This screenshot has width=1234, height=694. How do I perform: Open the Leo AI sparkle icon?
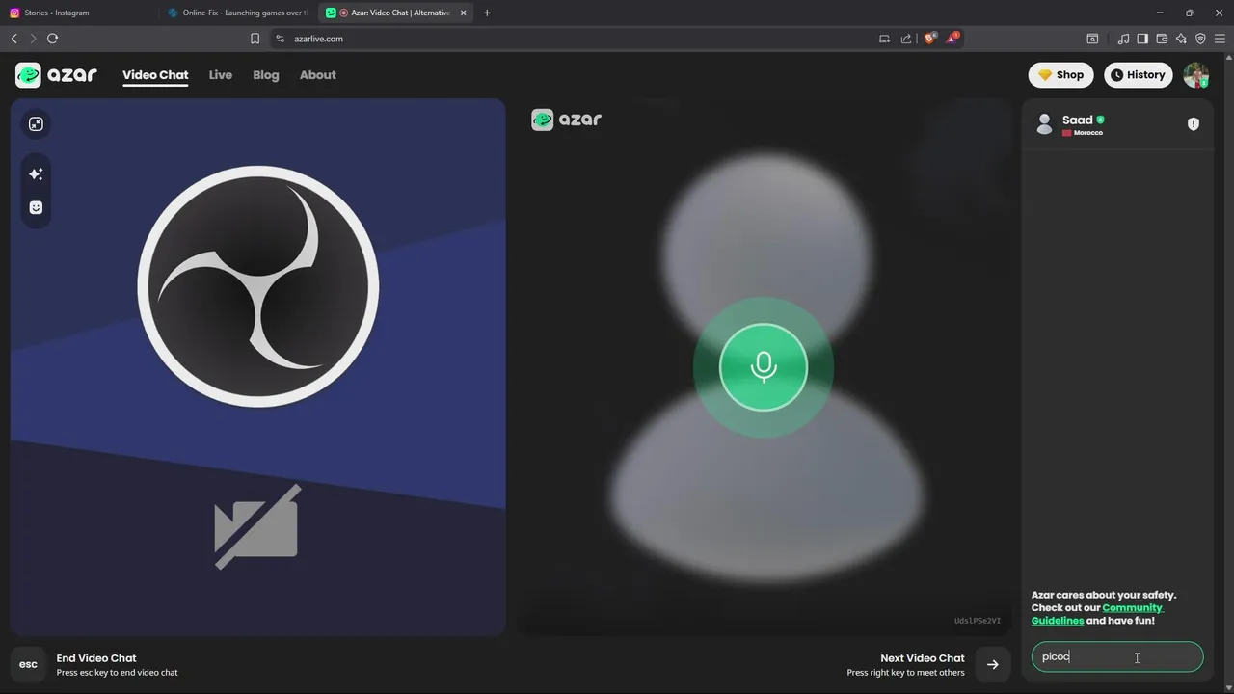[x=1181, y=39]
